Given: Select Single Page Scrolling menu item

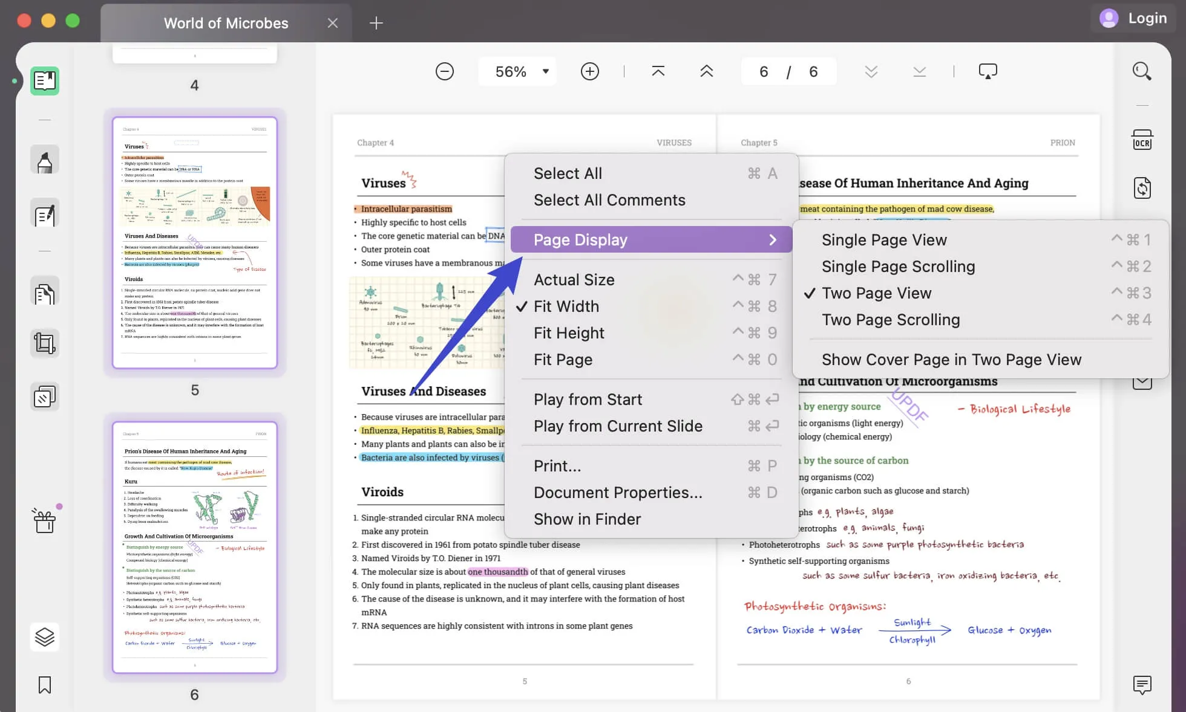Looking at the screenshot, I should coord(898,267).
